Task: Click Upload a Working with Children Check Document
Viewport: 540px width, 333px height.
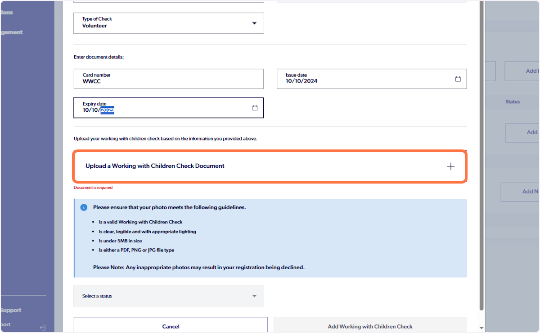Action: [x=270, y=166]
